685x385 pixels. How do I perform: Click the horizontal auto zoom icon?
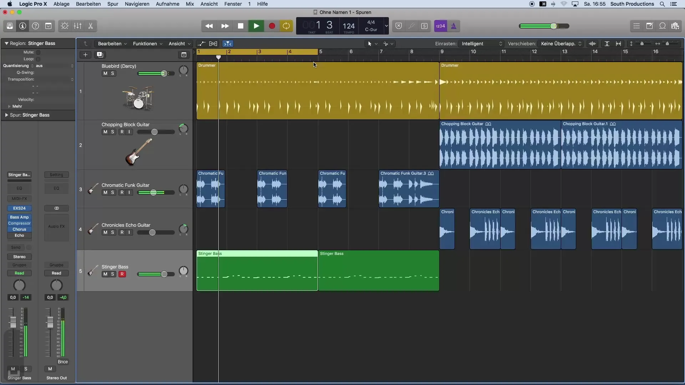(619, 43)
